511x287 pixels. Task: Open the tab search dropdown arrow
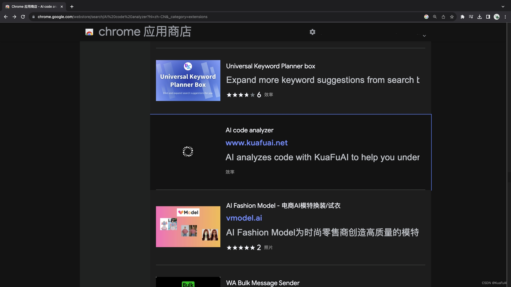(503, 7)
